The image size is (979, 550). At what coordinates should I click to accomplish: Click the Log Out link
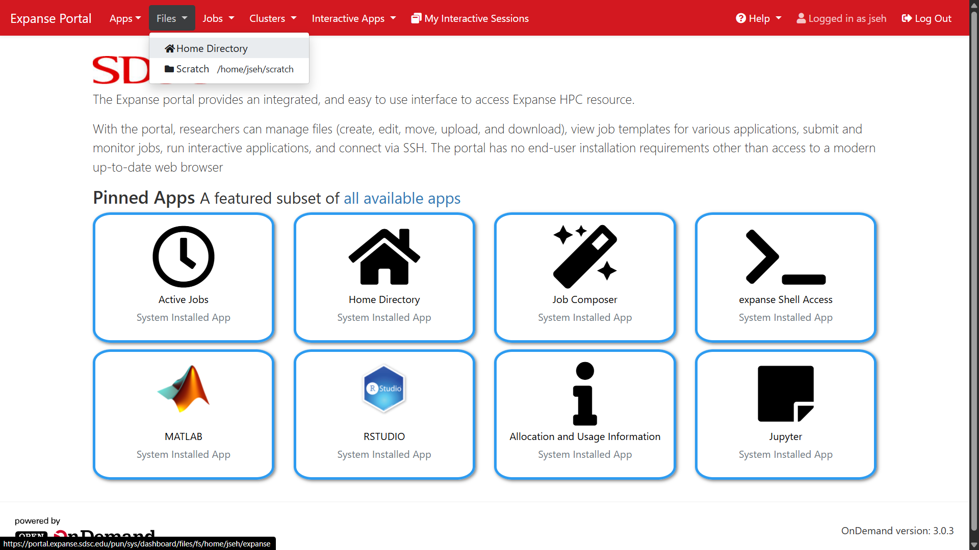pos(926,18)
